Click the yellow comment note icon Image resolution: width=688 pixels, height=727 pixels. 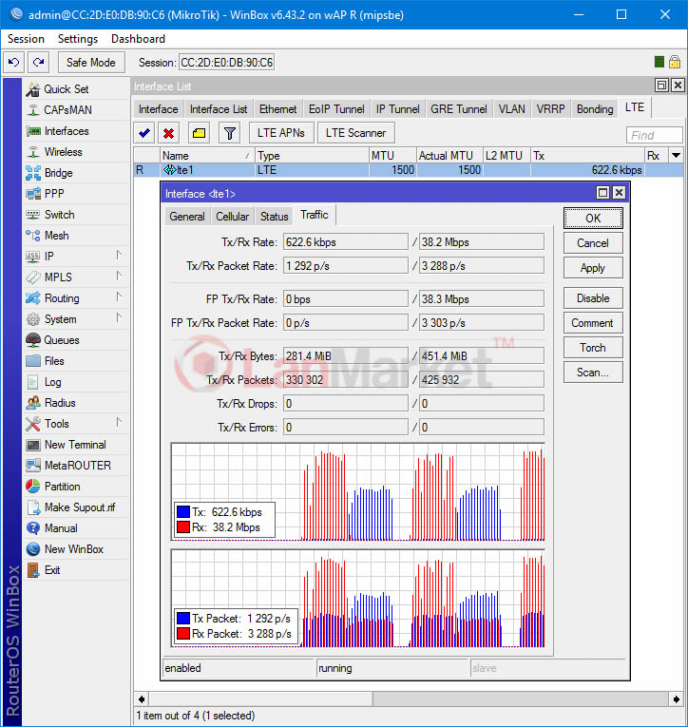pyautogui.click(x=198, y=133)
